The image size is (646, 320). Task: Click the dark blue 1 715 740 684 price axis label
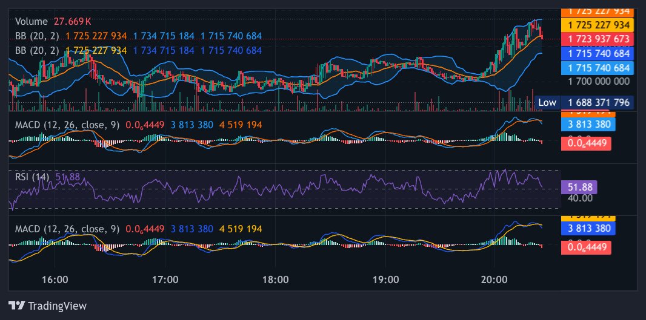pos(598,53)
